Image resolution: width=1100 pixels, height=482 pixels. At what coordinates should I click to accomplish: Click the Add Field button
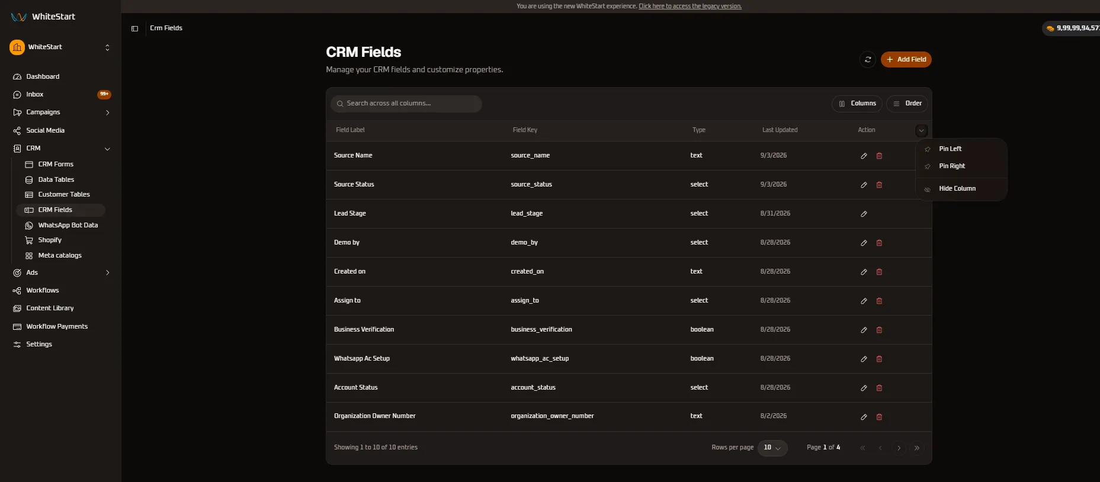point(906,59)
